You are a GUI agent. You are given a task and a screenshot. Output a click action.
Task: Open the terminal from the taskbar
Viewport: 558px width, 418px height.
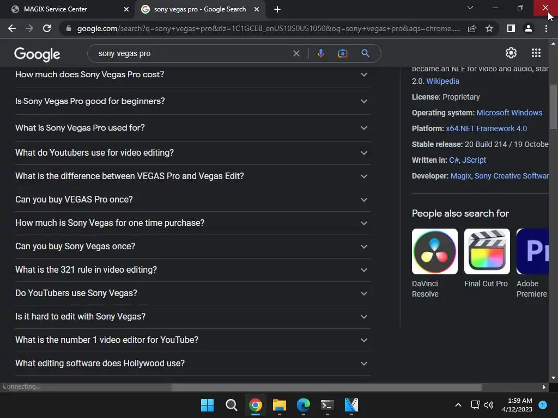click(327, 405)
